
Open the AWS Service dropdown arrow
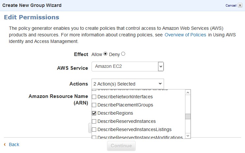[161, 67]
